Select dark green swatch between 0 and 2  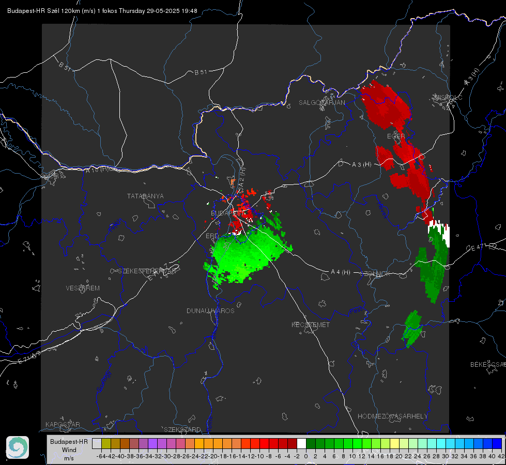click(x=311, y=443)
